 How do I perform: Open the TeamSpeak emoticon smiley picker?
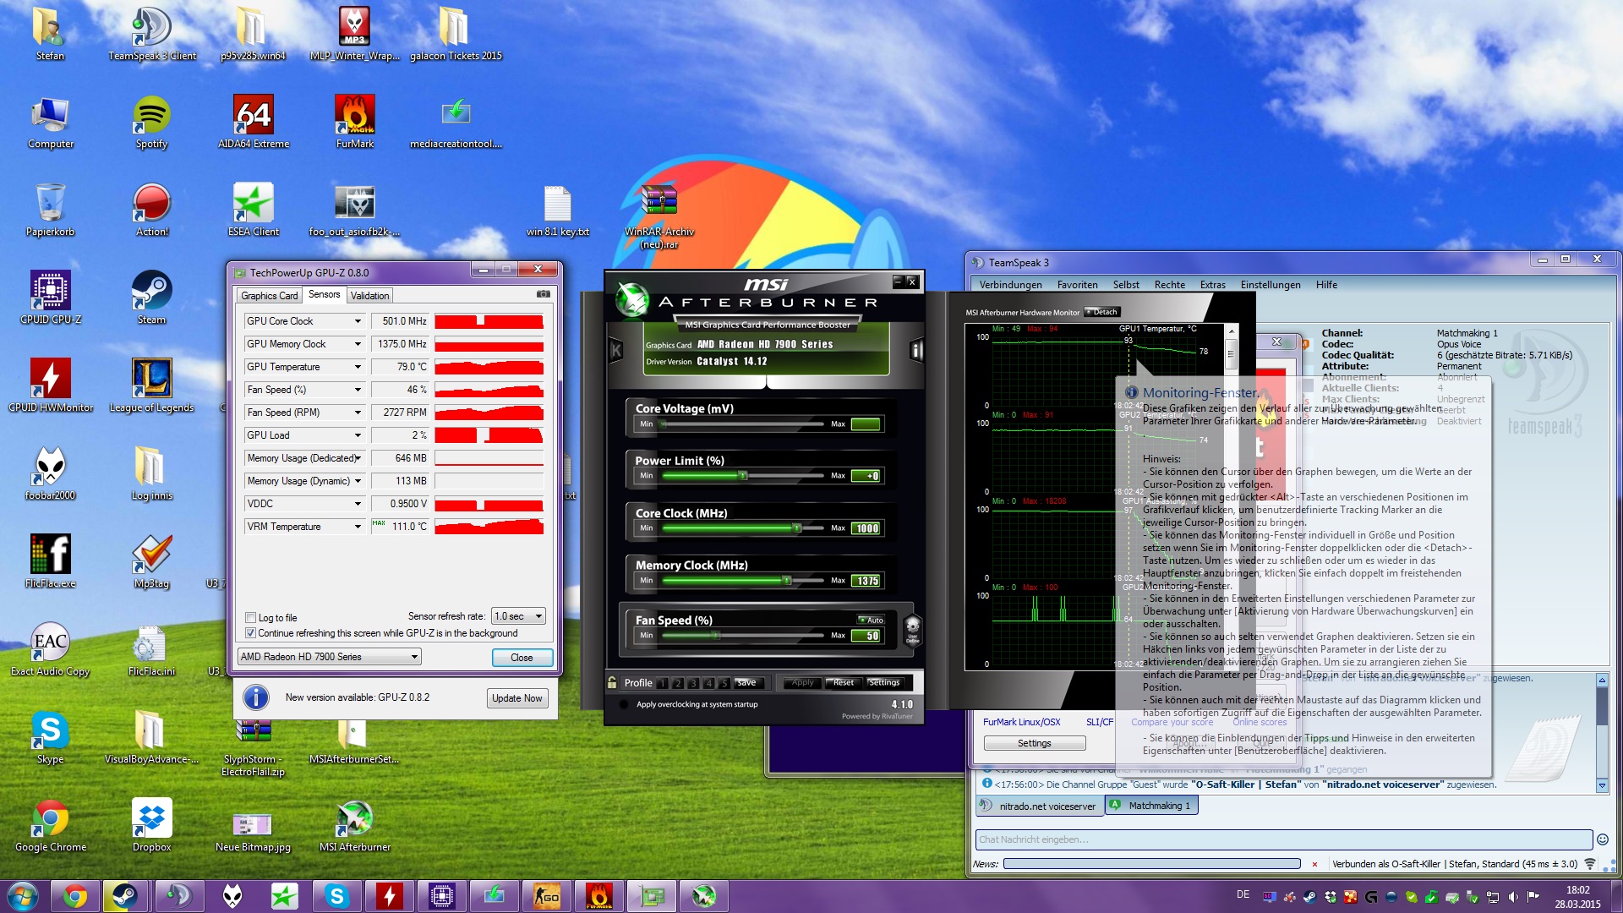coord(1601,839)
